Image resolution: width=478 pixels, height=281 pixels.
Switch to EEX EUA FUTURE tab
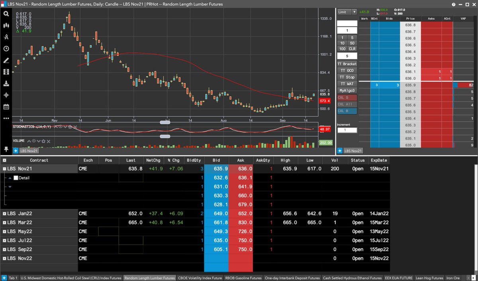(398, 278)
